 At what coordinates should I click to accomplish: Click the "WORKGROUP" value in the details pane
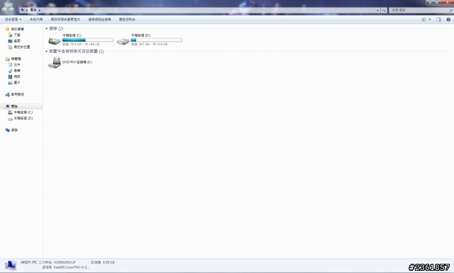(x=65, y=262)
